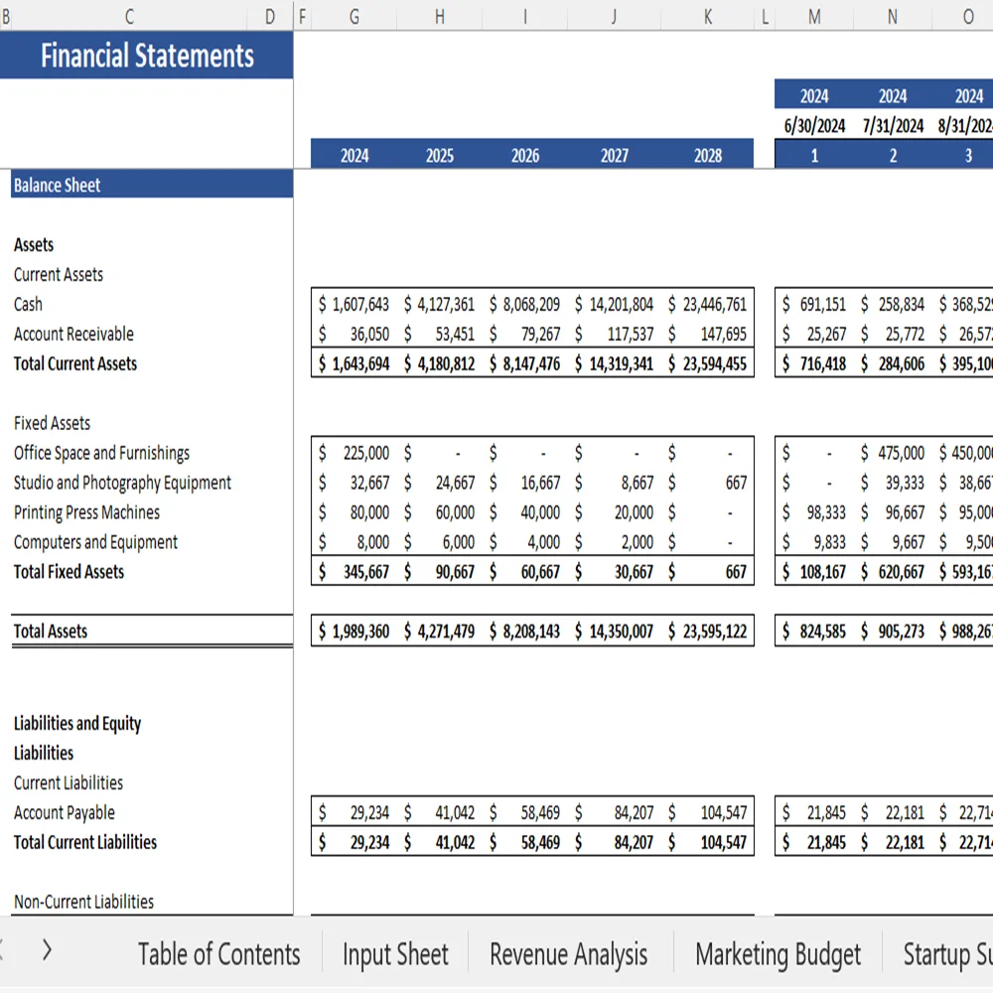
Task: Select the Total Assets value for 2028
Action: coord(708,631)
